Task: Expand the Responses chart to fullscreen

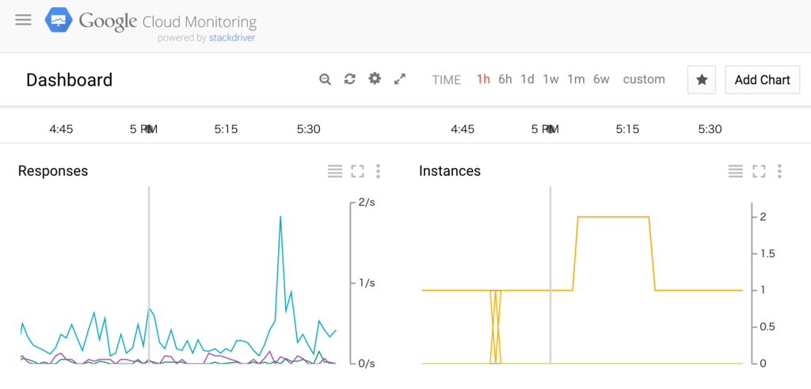Action: [x=357, y=171]
